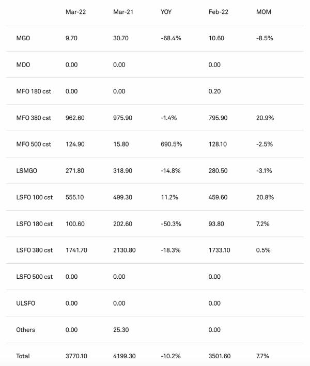This screenshot has height=366, width=310.
Task: Select the 1741.70 cell for LSFO 380 cst
Action: 77,250
